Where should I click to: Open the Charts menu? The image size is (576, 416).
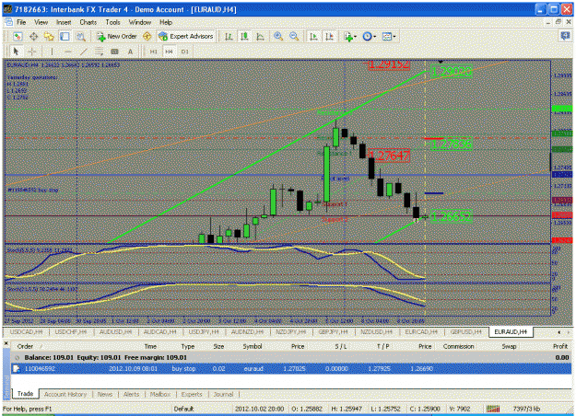(88, 22)
